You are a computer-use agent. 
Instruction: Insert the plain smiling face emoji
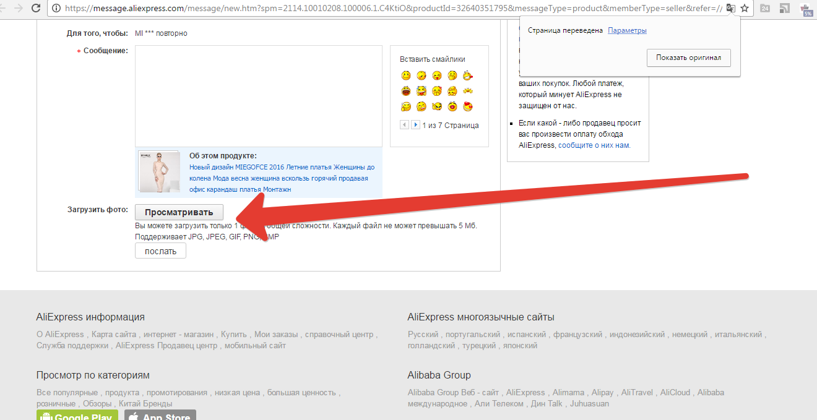click(x=406, y=75)
